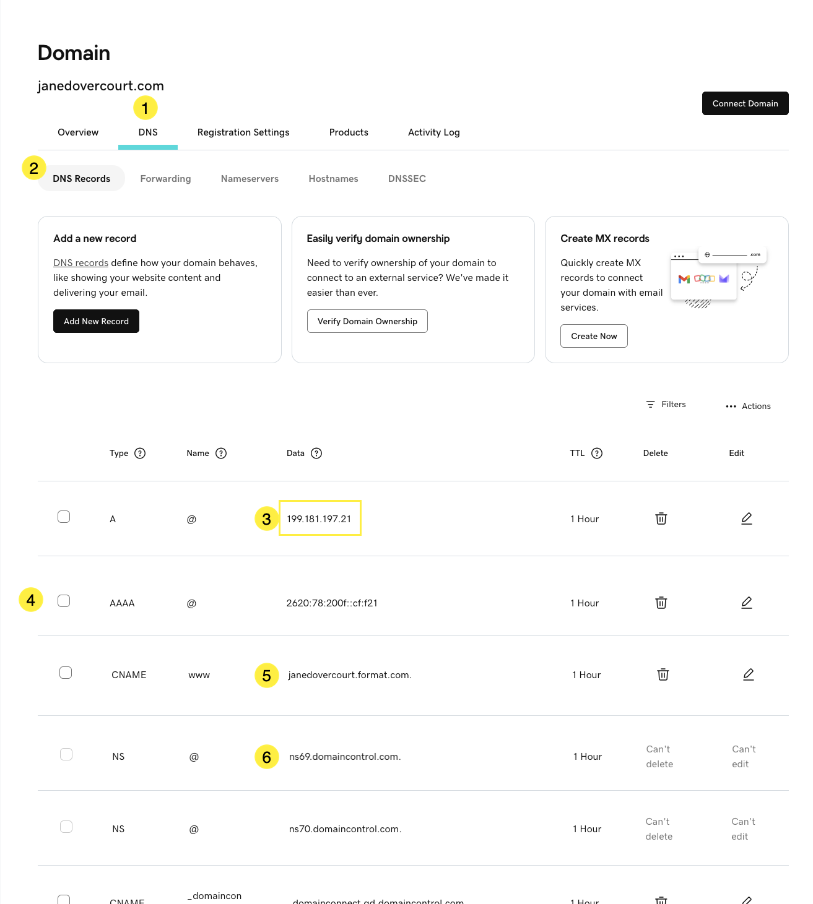Check the www CNAME record checkbox
This screenshot has height=904, width=813.
tap(66, 673)
